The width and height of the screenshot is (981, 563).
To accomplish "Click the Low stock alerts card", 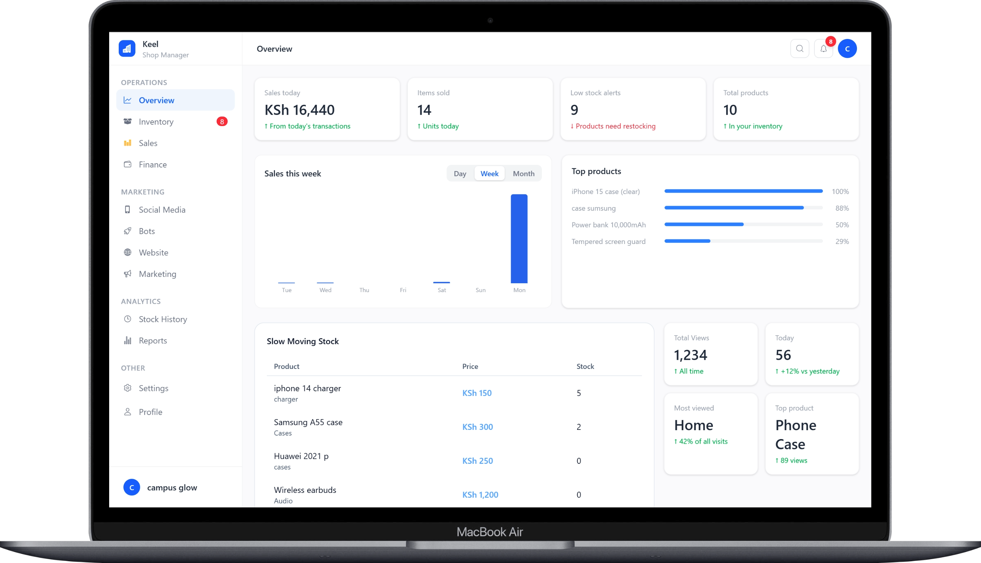I will [x=633, y=109].
